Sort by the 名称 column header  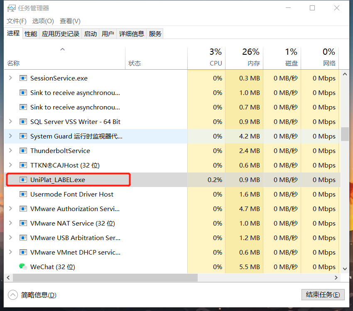[x=65, y=58]
